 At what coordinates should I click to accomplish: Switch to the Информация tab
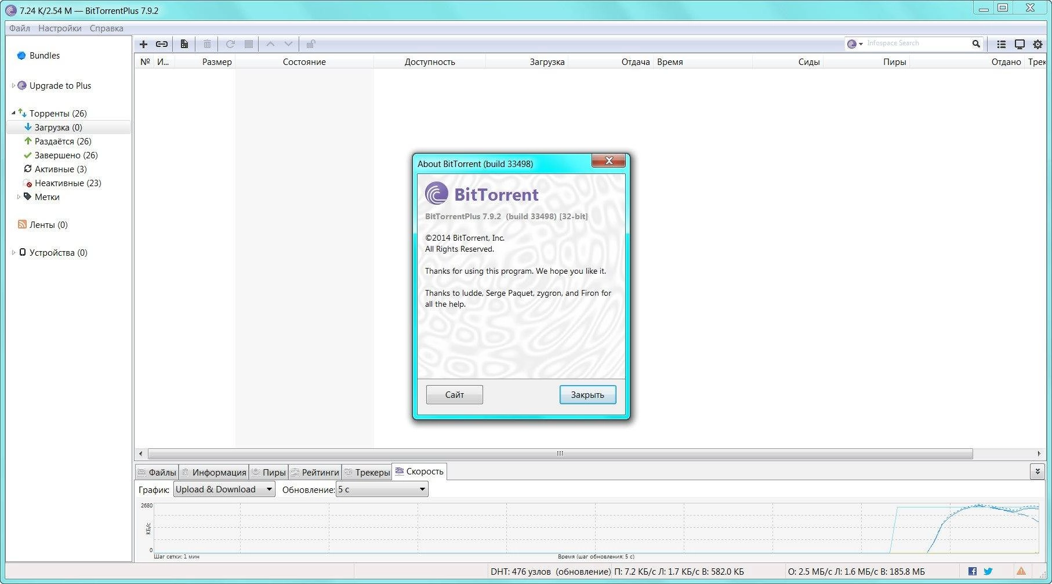214,472
